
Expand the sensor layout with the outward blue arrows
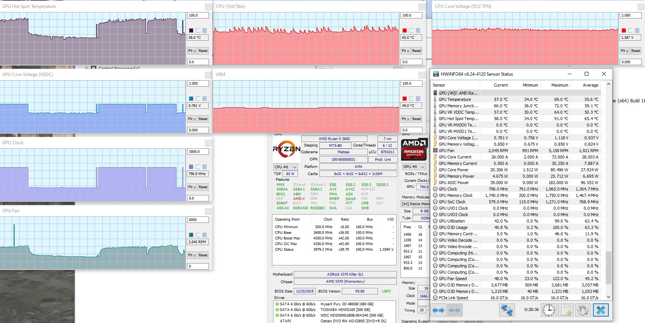point(438,310)
